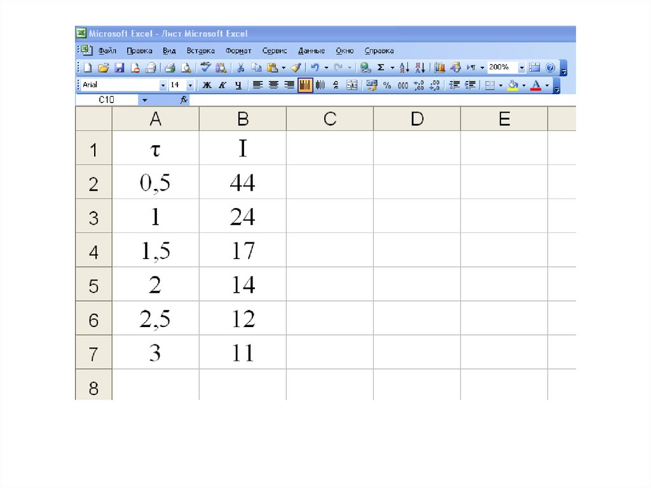Open the insert function fx dialog
Viewport: 651px width, 488px height.
click(x=184, y=100)
